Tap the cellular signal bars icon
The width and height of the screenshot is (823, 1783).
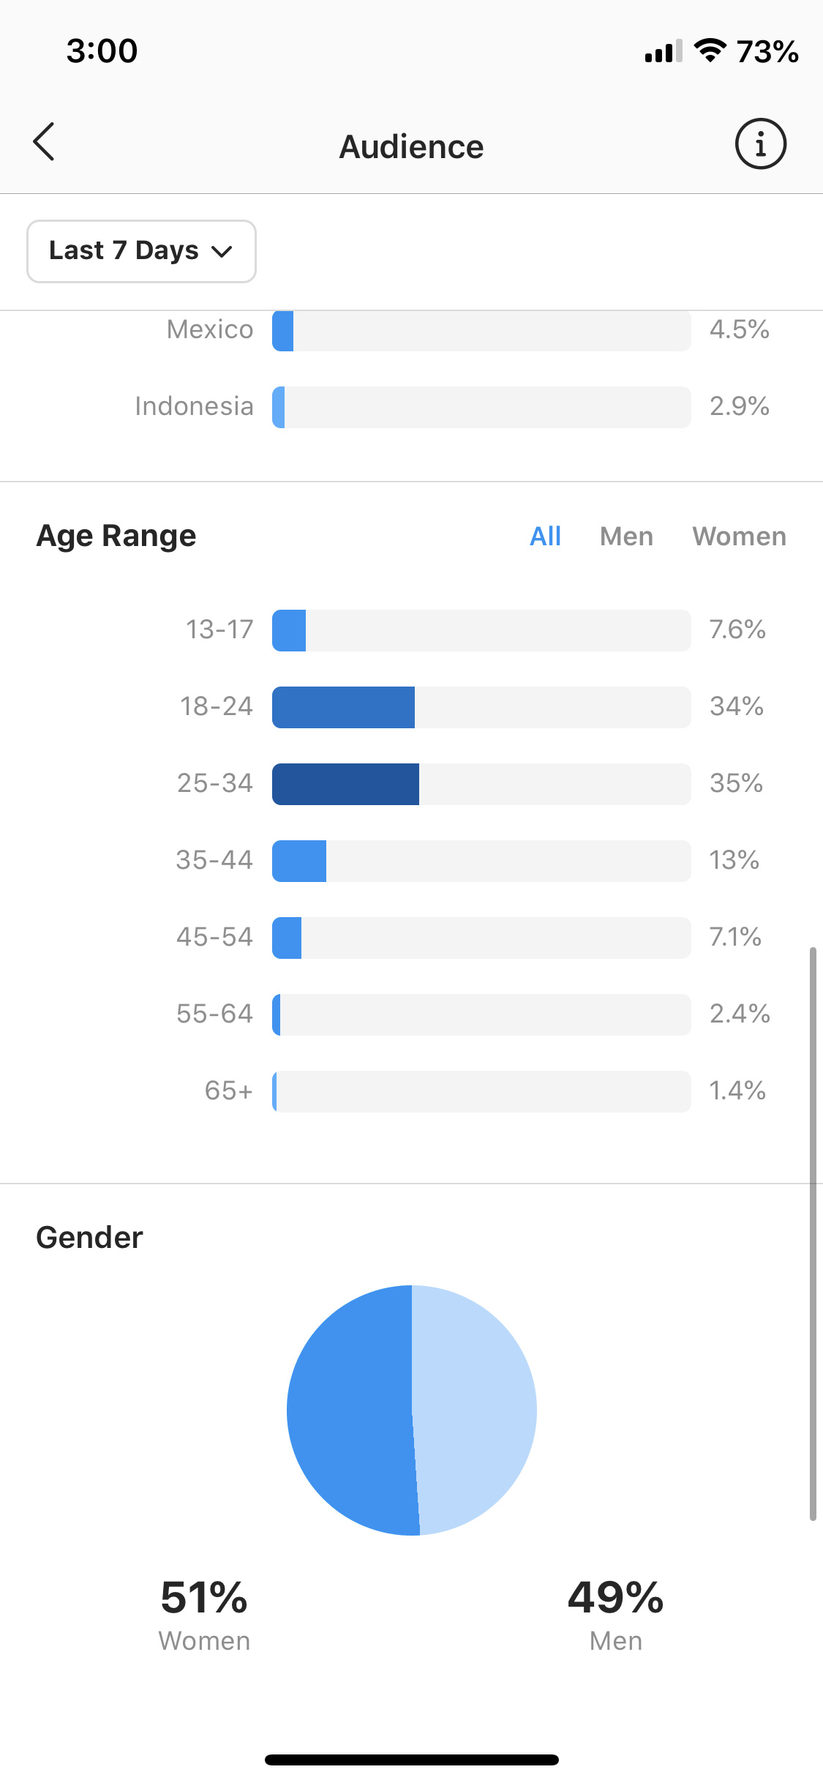[664, 51]
